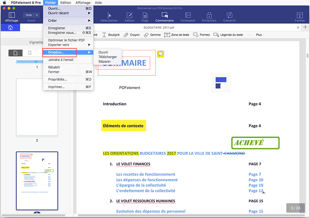Open the Page tool

(x=145, y=17)
